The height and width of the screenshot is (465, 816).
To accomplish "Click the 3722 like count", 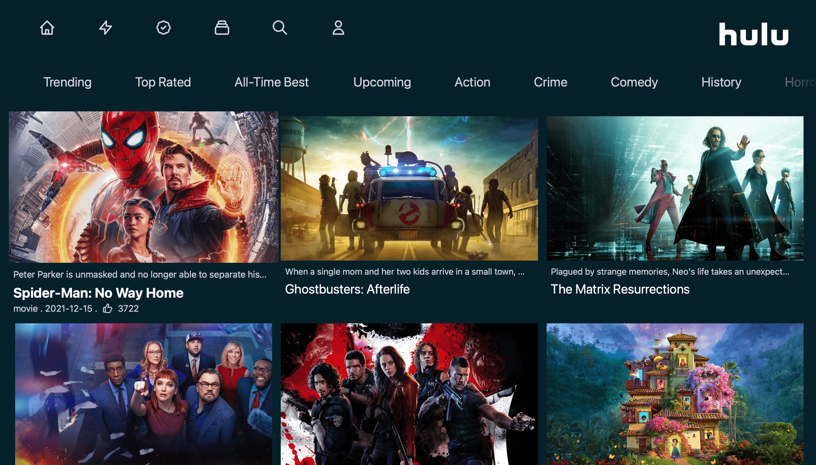I will tap(128, 308).
